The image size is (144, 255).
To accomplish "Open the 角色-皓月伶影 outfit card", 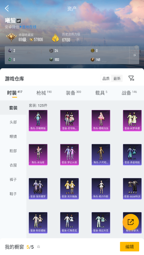I will point(101,188).
